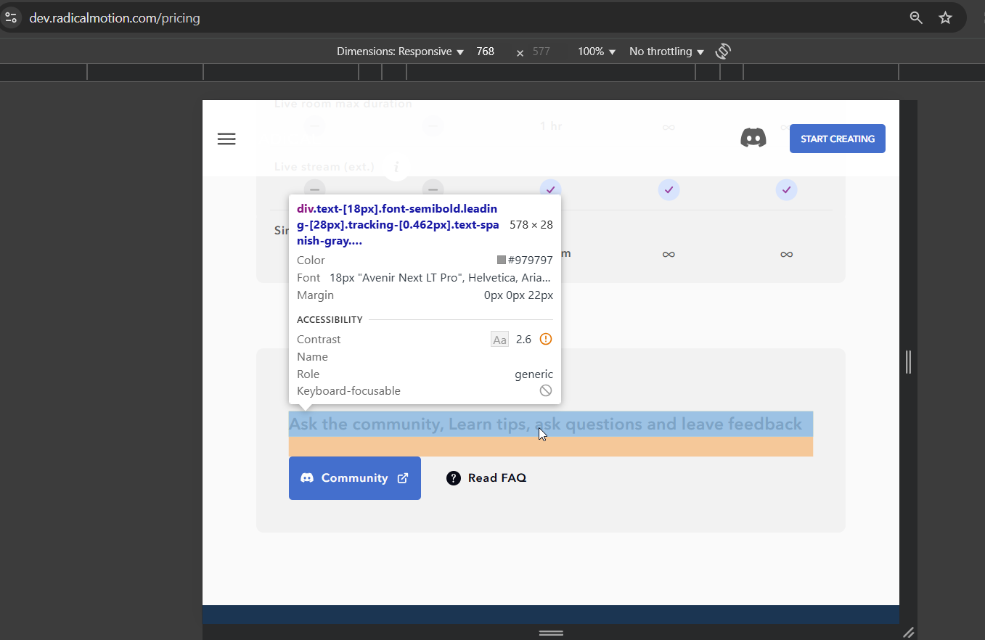
Task: Click the Aa contrast preview swatch
Action: 499,340
